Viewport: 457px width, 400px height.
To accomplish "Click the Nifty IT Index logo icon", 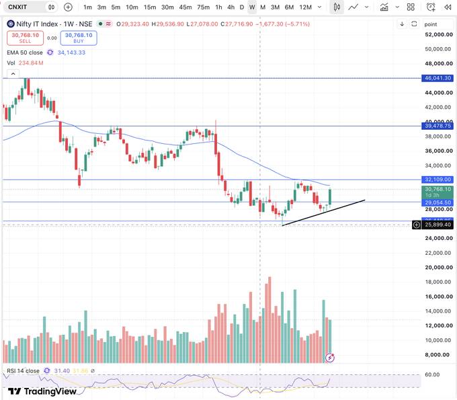I will 11,24.
